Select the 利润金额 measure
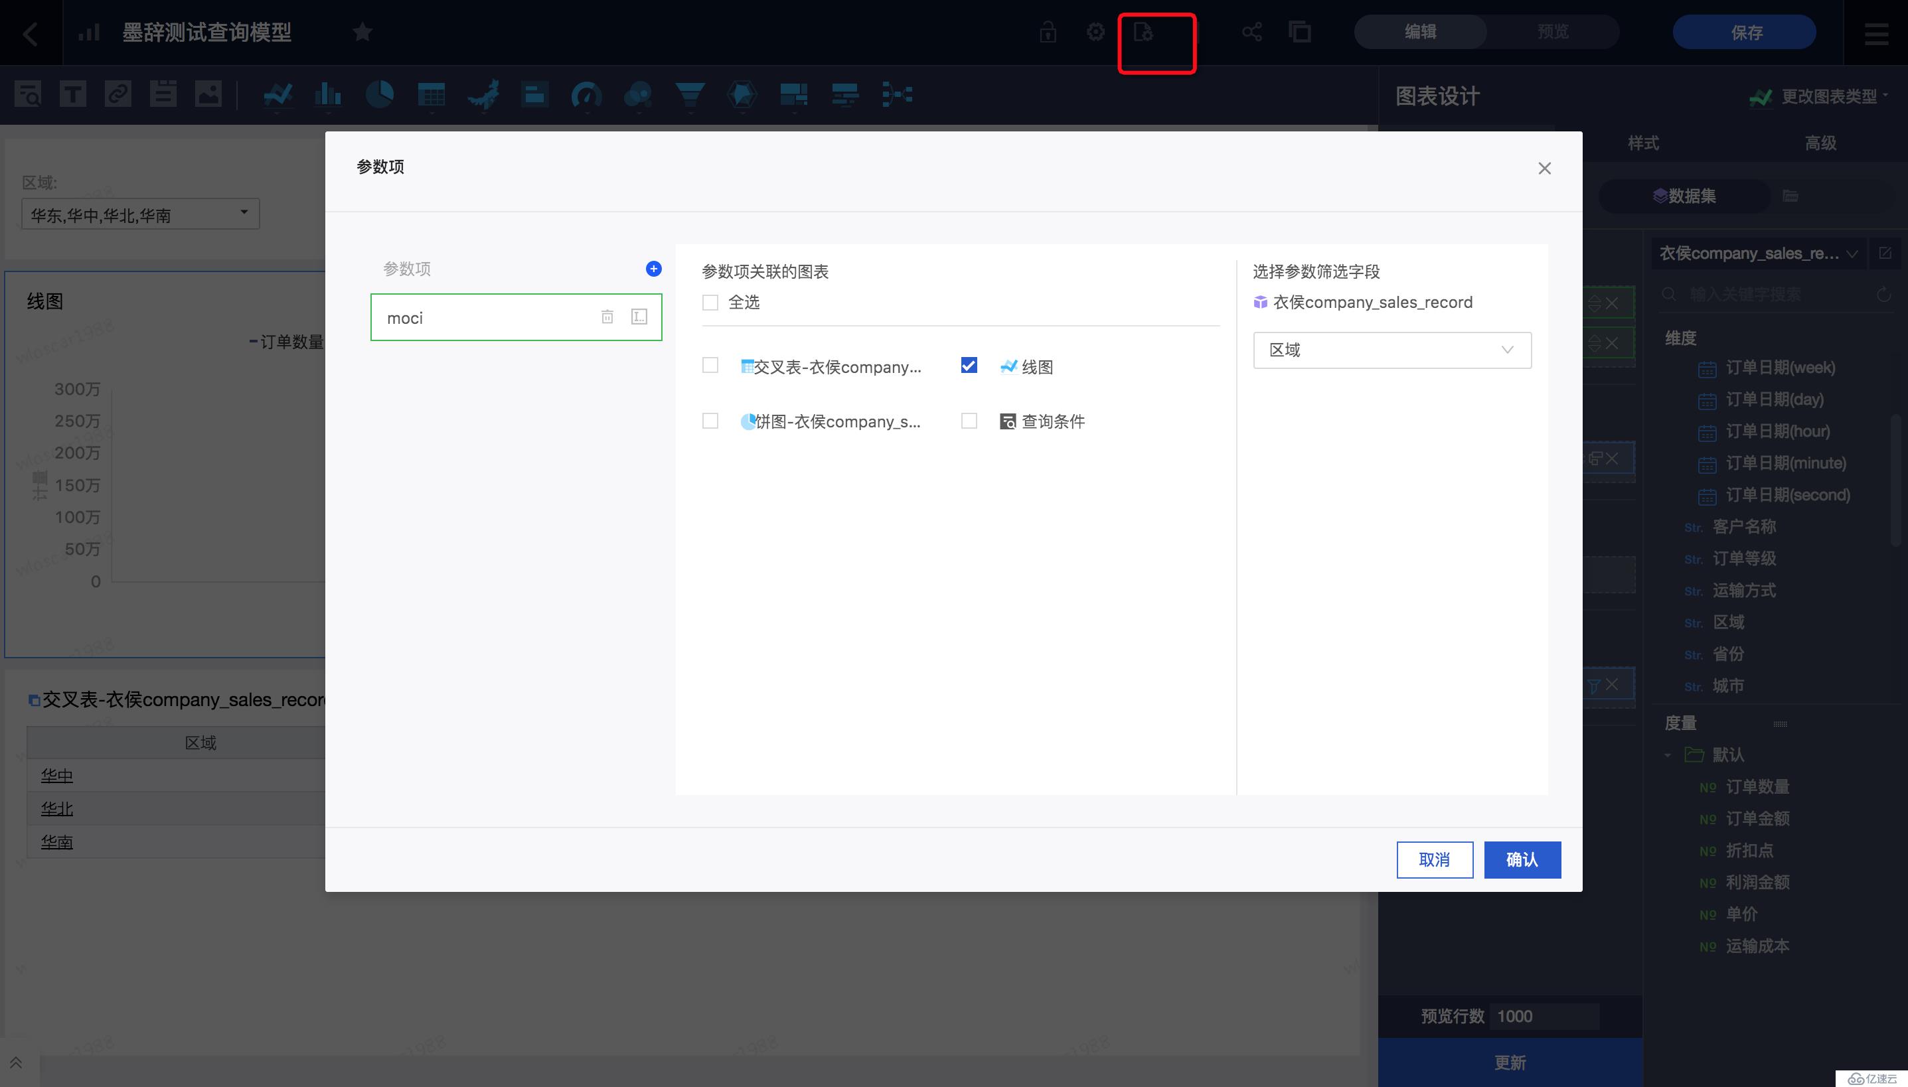The width and height of the screenshot is (1908, 1087). tap(1757, 883)
